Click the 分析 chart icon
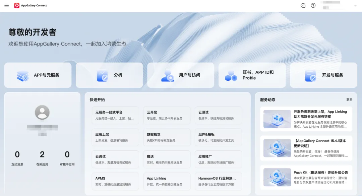Viewport: 362px width, 196px height. [102, 76]
